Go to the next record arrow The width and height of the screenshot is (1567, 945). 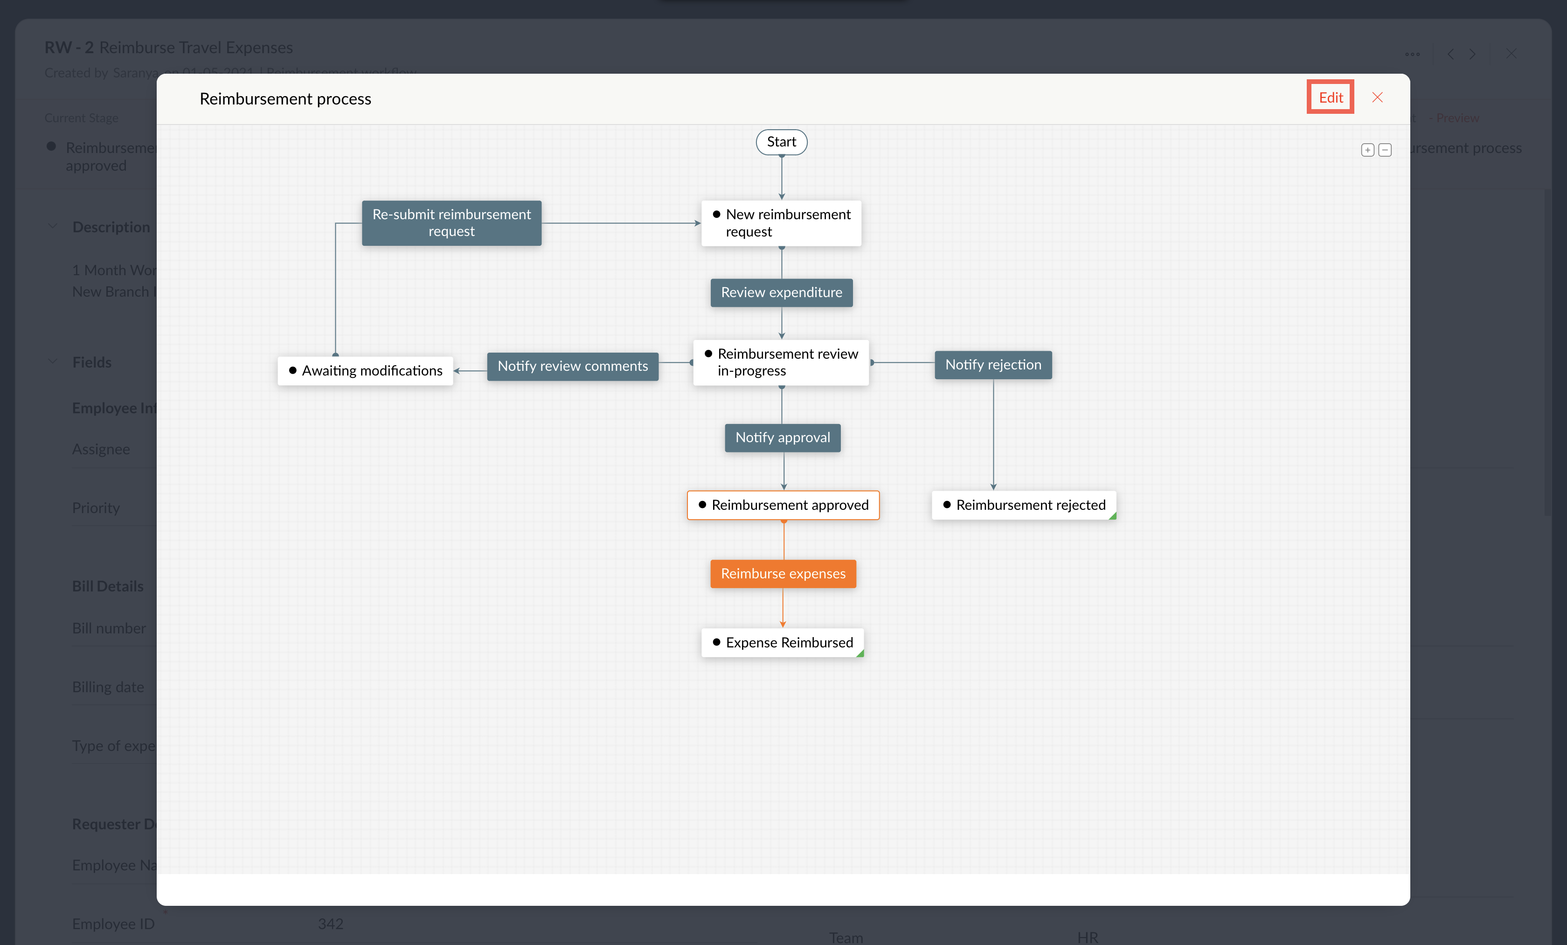[x=1472, y=54]
